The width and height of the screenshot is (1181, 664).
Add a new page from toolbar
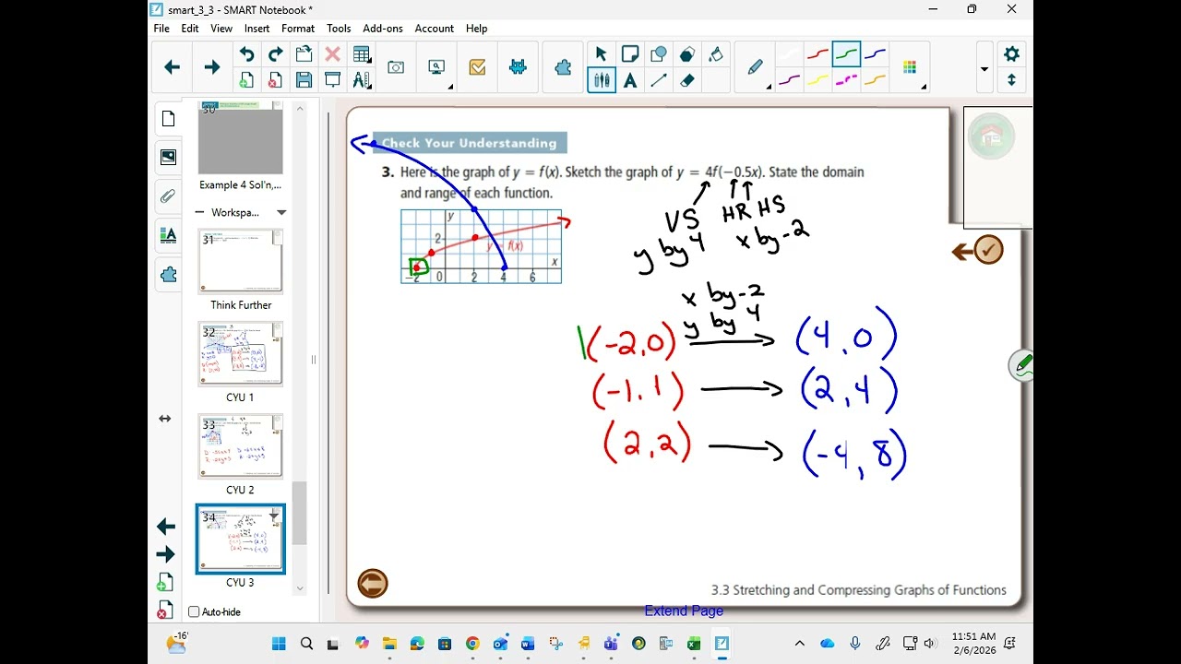coord(246,80)
